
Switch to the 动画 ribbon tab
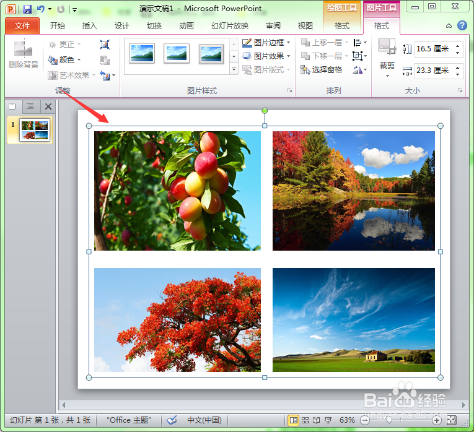(x=187, y=26)
